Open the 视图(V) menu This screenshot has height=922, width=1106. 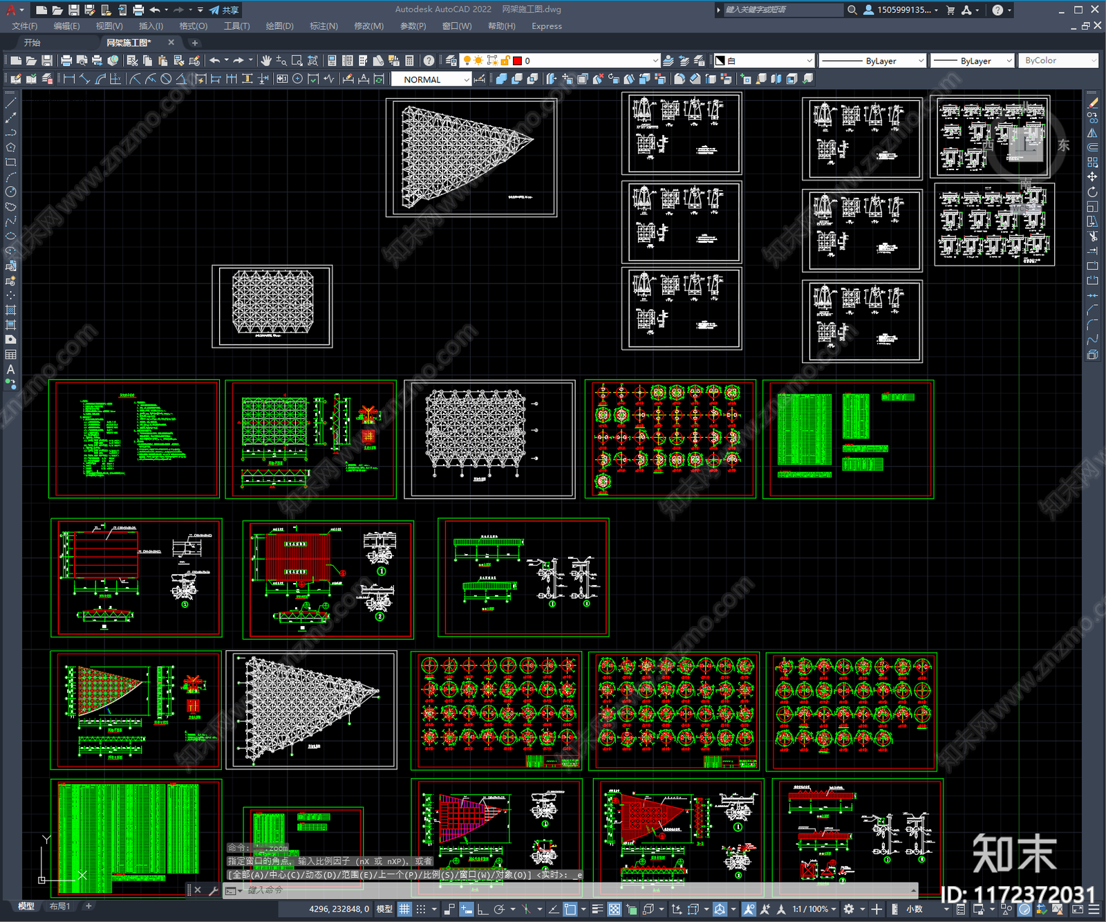pyautogui.click(x=109, y=26)
